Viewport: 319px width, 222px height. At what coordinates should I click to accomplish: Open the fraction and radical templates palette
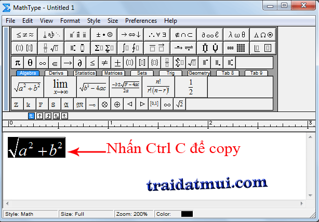pos(51,48)
